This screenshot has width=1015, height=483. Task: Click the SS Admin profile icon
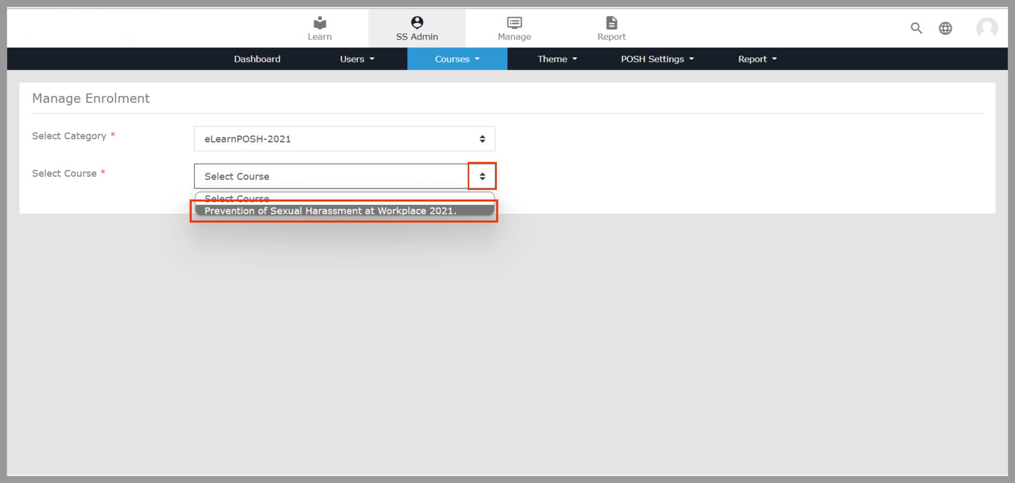(x=417, y=22)
